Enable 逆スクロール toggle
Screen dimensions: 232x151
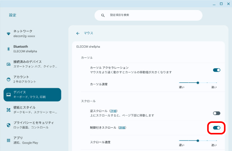click(217, 113)
